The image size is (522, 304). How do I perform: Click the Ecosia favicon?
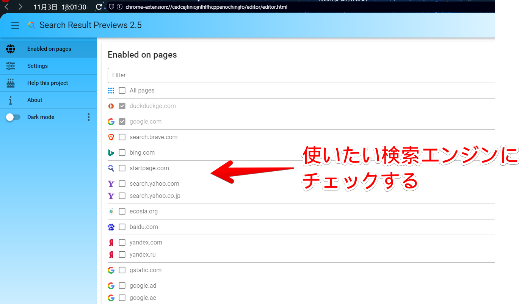pyautogui.click(x=111, y=212)
